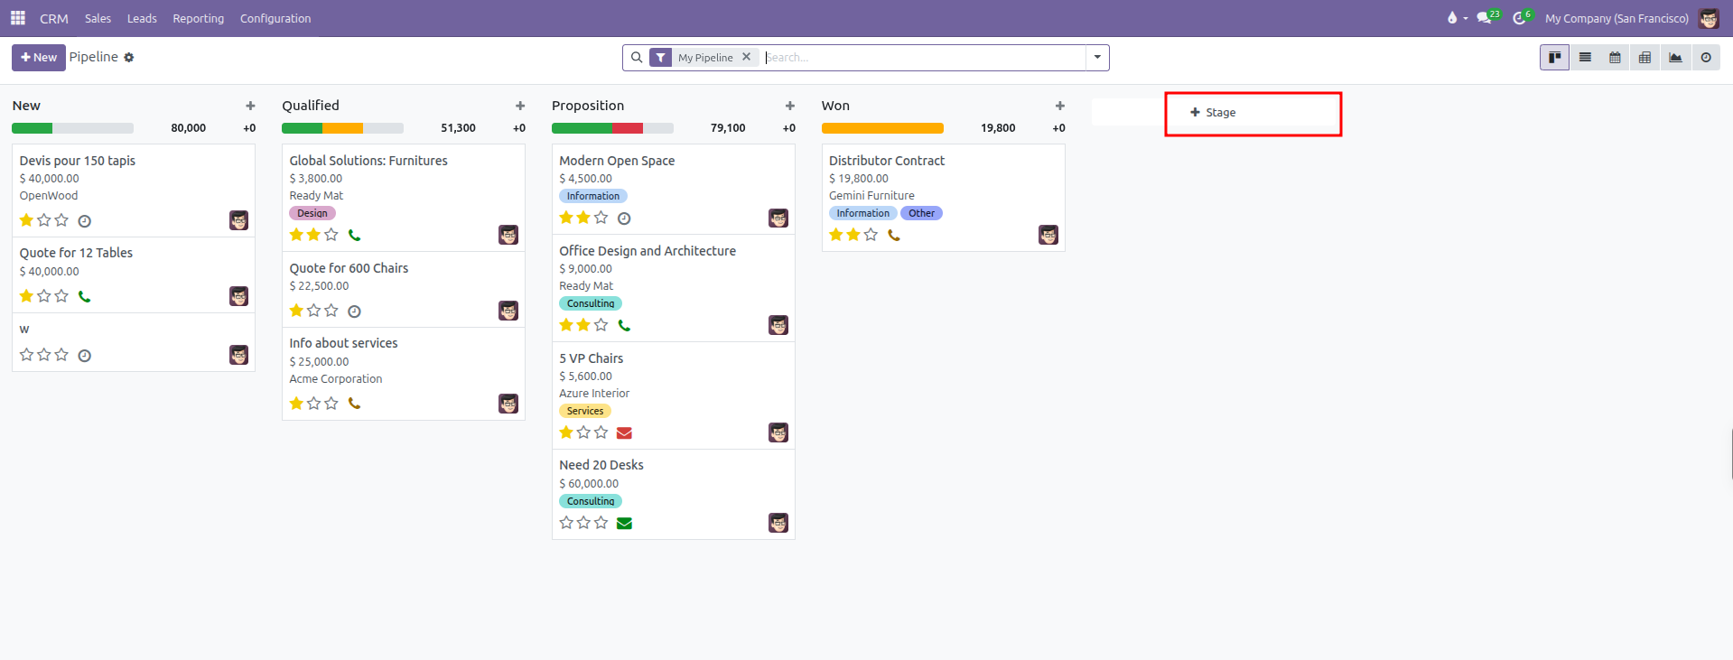Open the apps grid home menu
Image resolution: width=1733 pixels, height=660 pixels.
point(17,18)
